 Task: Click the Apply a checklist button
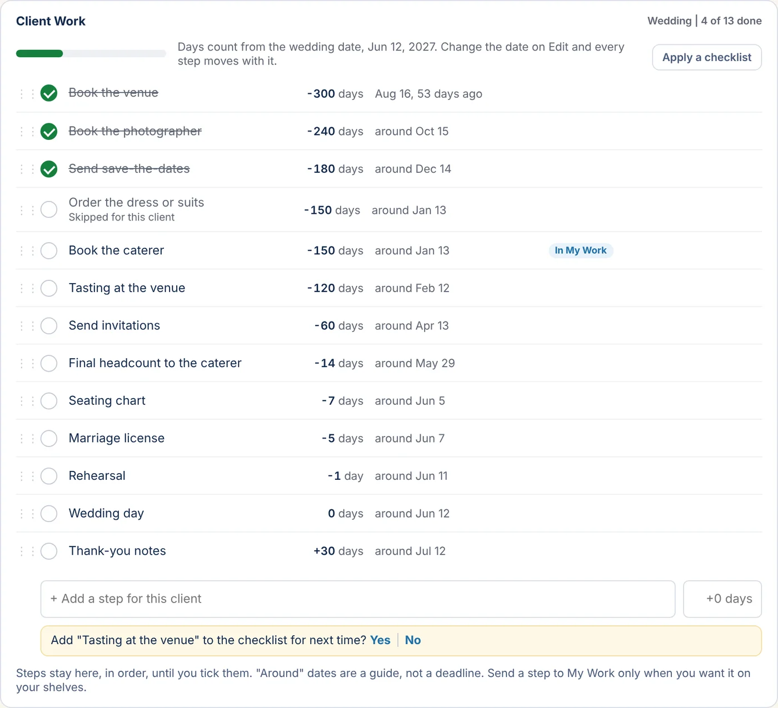coord(707,57)
